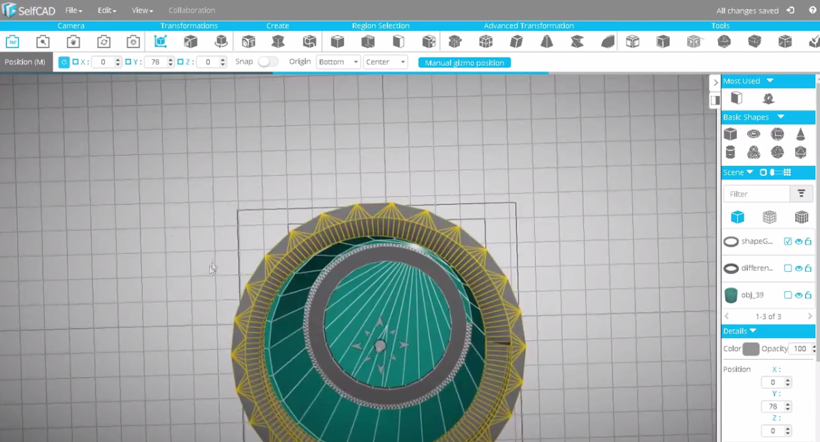Viewport: 820px width, 442px height.
Task: Choose solid cube view mode in Scene
Action: click(738, 217)
